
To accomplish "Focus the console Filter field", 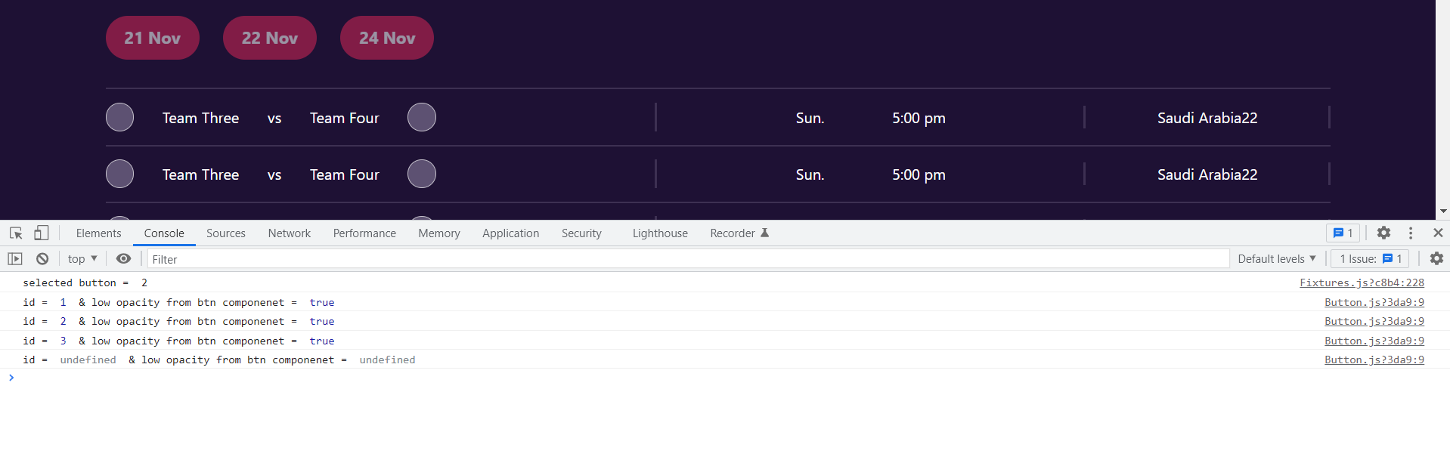I will pyautogui.click(x=688, y=259).
